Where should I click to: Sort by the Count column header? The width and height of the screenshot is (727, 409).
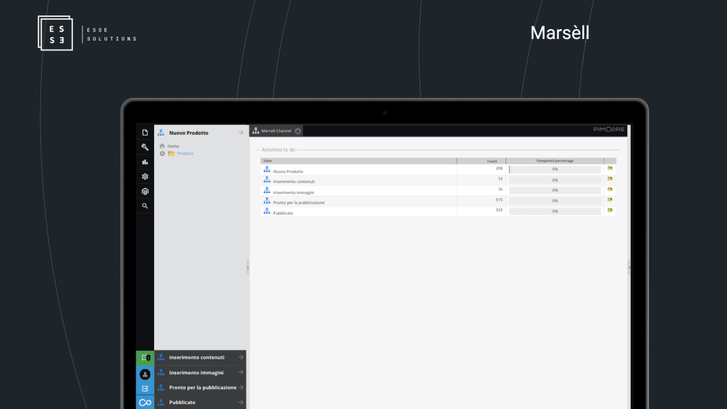click(x=481, y=161)
